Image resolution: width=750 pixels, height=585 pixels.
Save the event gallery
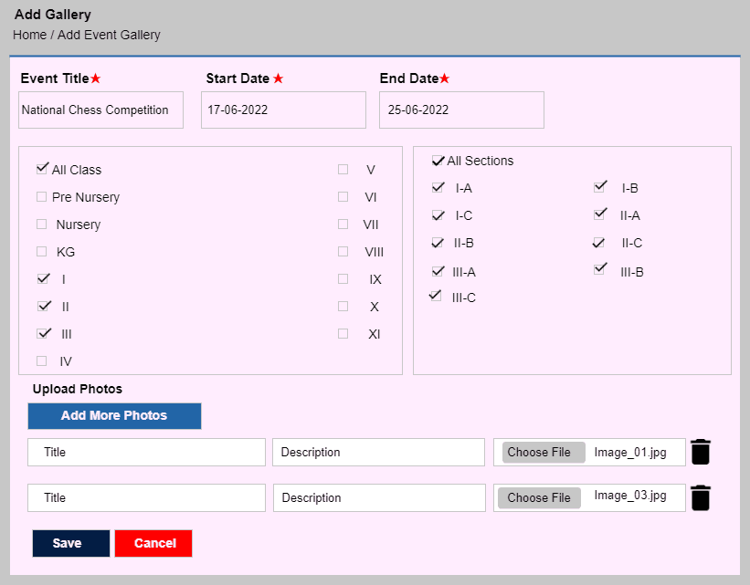click(71, 543)
